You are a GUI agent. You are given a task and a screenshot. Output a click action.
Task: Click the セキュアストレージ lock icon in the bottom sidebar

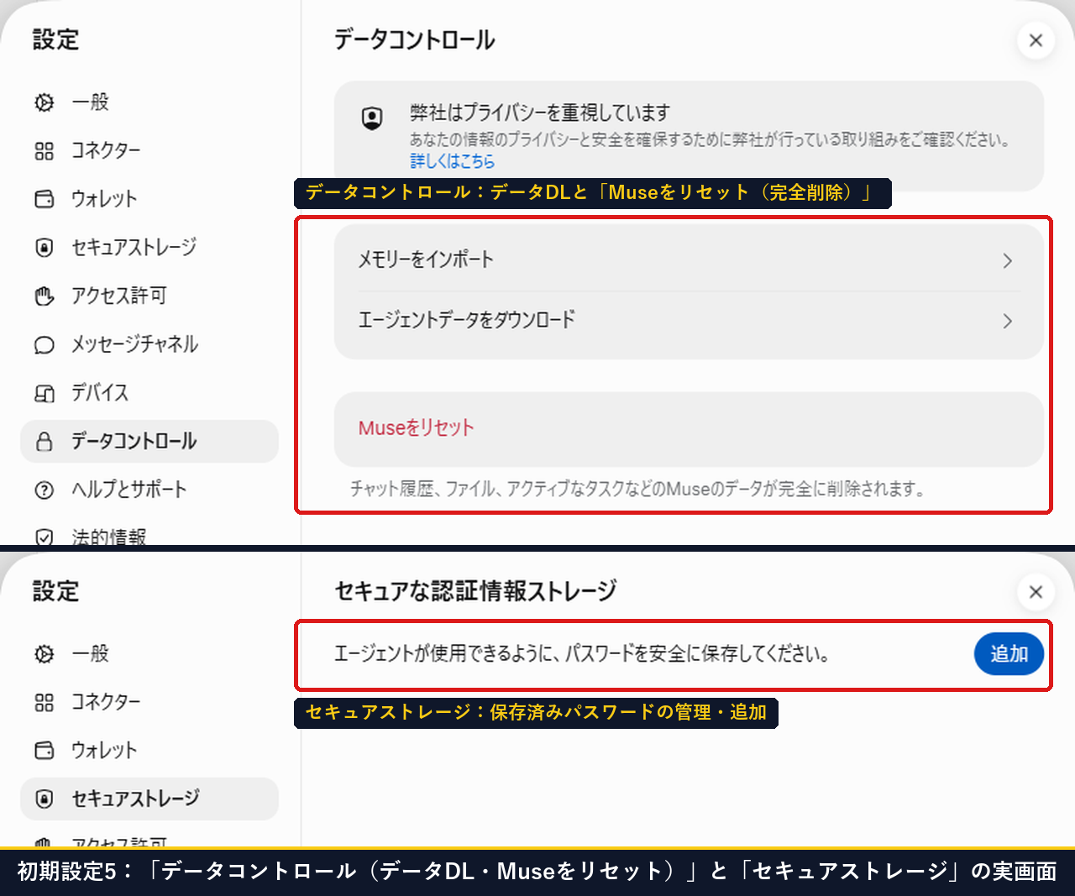[44, 799]
